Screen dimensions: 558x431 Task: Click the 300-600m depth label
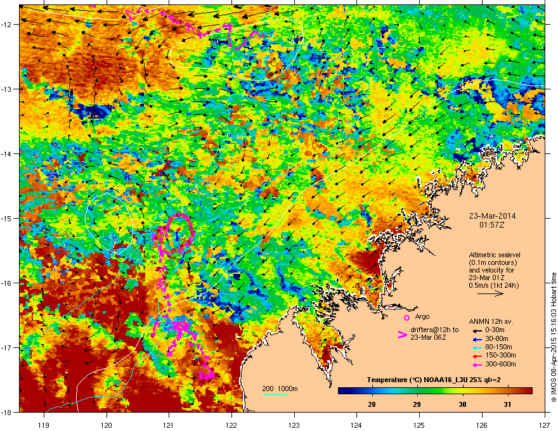tap(500, 364)
